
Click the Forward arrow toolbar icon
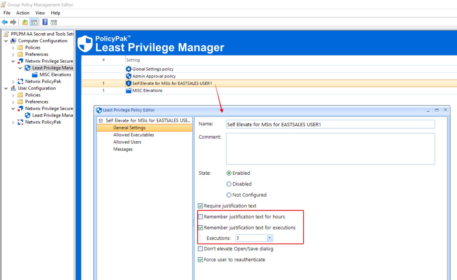tap(13, 22)
